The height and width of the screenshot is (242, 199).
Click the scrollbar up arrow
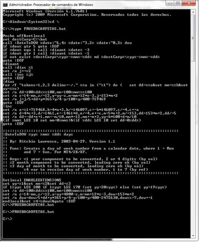pyautogui.click(x=193, y=12)
